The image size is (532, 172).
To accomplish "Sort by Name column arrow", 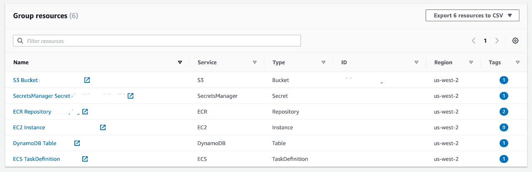I will click(180, 63).
